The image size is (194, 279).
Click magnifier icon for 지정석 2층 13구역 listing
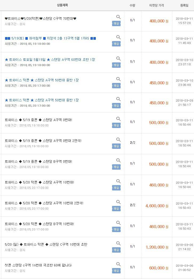(x=118, y=37)
